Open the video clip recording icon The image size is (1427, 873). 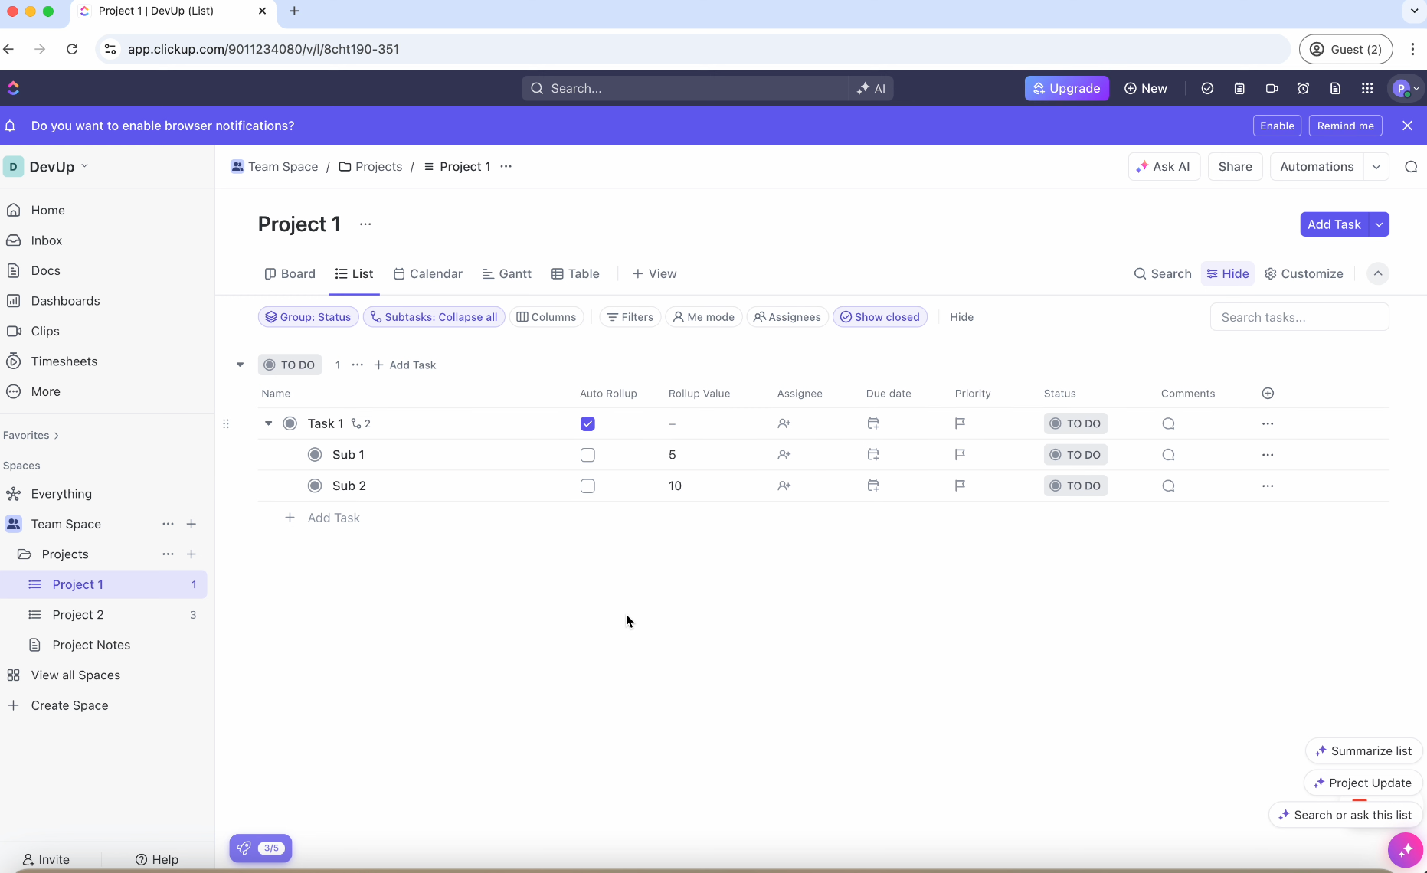pyautogui.click(x=1272, y=88)
